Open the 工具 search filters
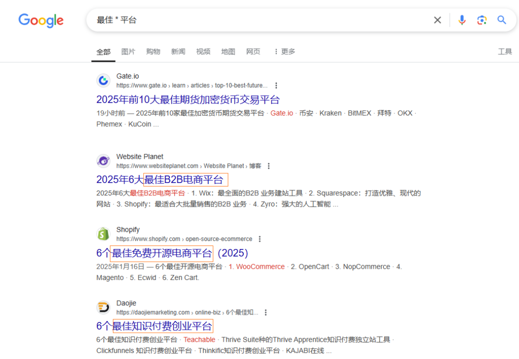Viewport: 519px width, 359px height. (x=505, y=51)
